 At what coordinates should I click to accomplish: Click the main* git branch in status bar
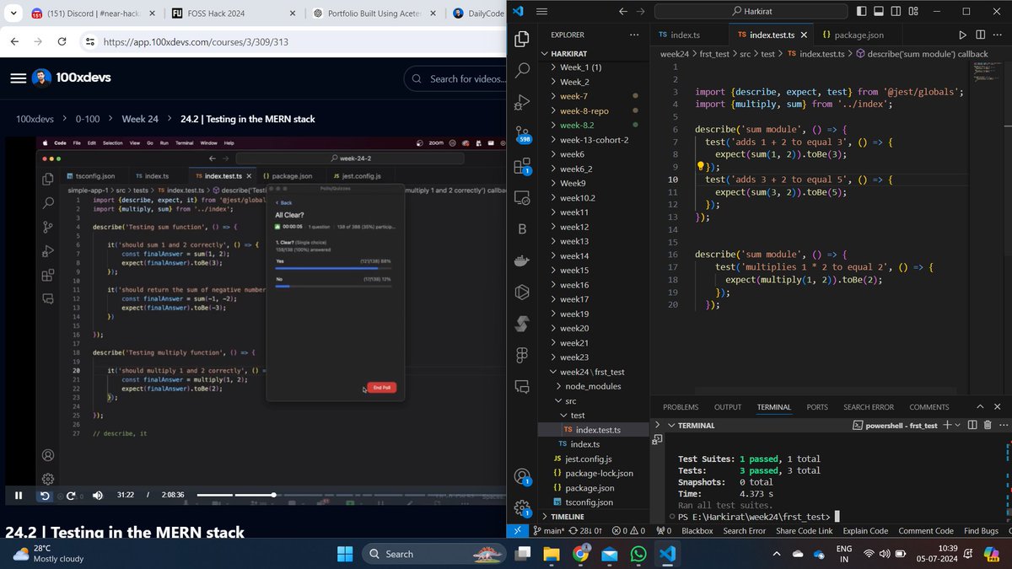tap(548, 530)
